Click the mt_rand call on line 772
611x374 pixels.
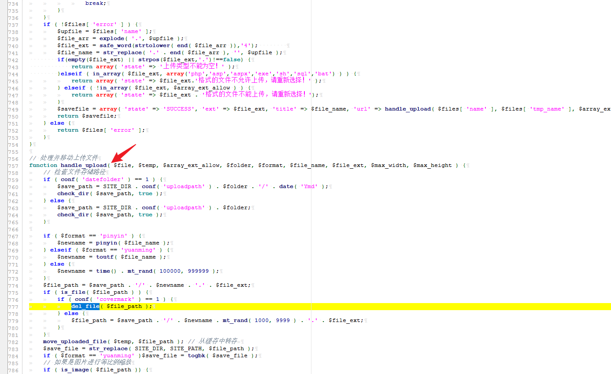(x=140, y=270)
